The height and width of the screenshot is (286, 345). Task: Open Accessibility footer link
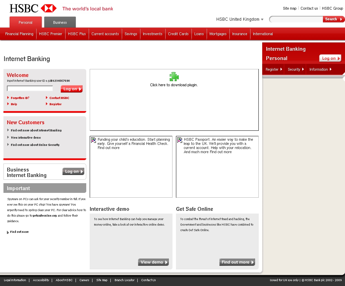click(41, 280)
